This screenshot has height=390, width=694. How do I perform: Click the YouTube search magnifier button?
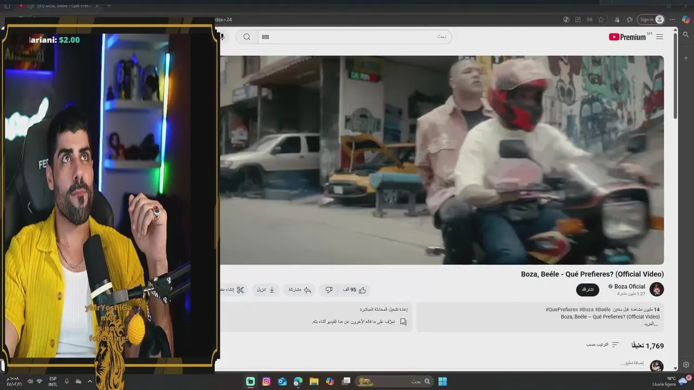point(247,37)
